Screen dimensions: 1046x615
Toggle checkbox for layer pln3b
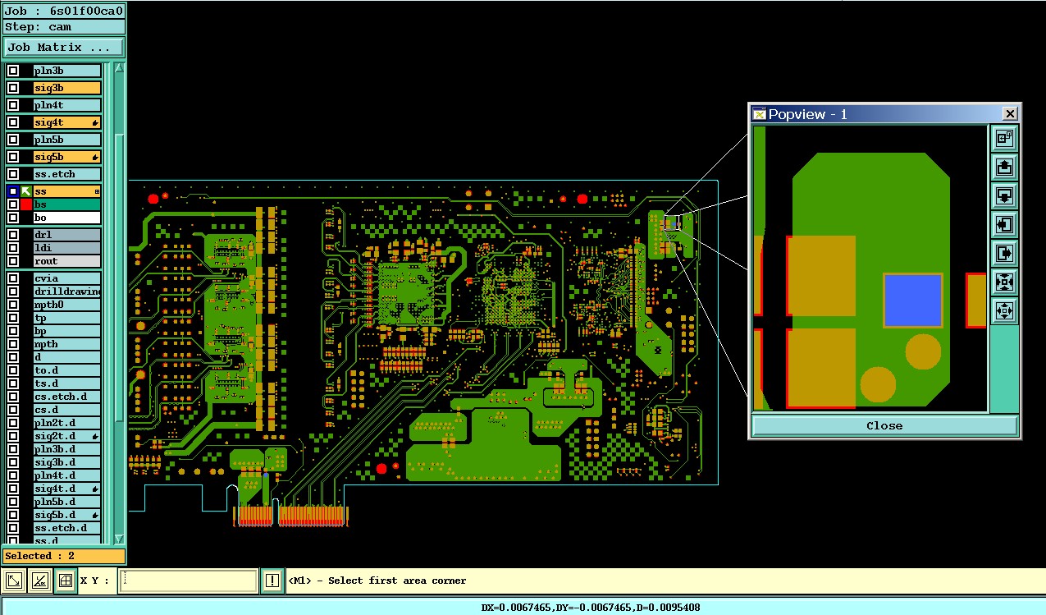[x=13, y=71]
